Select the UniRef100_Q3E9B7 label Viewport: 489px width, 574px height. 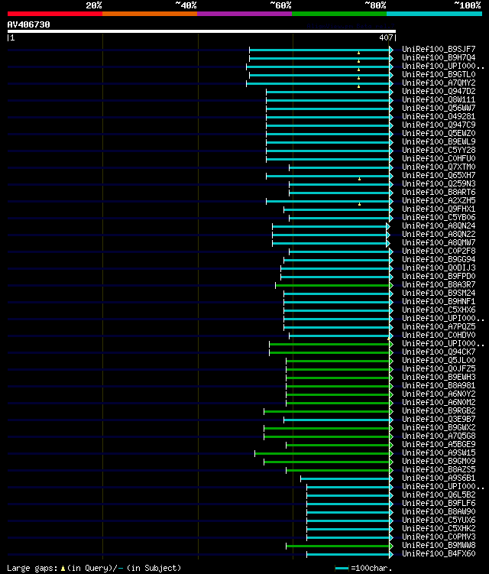[x=439, y=420]
